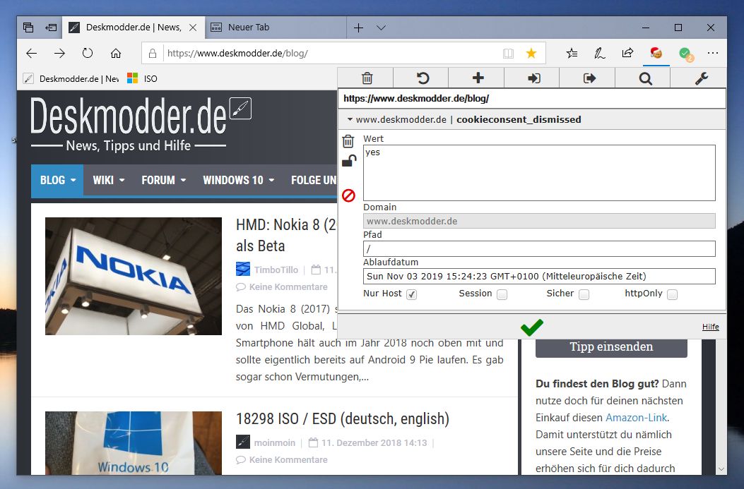
Task: Open the Hilfe link in the cookie panel
Action: 710,327
